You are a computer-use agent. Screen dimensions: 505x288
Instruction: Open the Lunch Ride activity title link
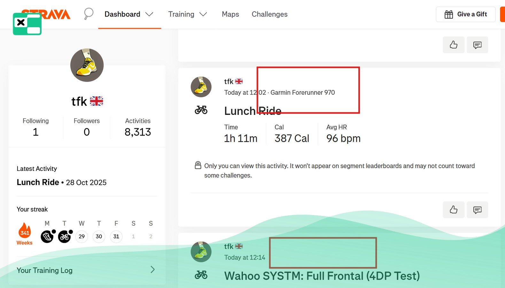252,111
